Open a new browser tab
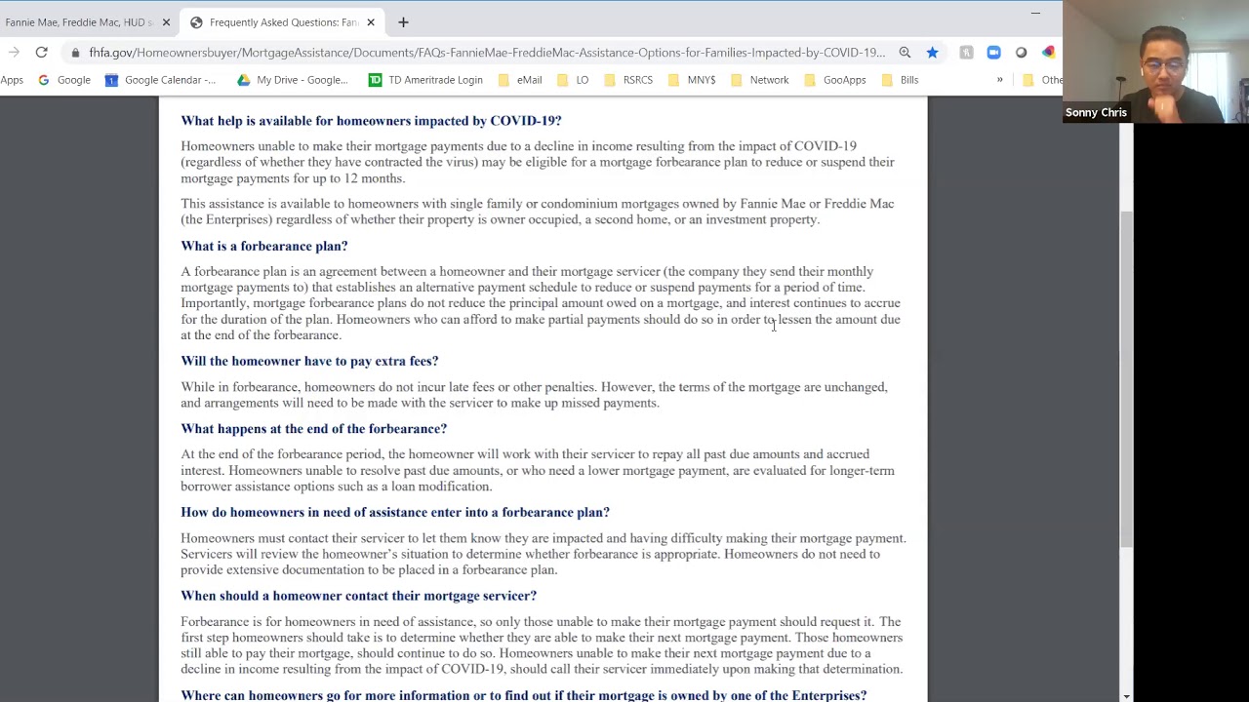The image size is (1249, 702). (403, 21)
